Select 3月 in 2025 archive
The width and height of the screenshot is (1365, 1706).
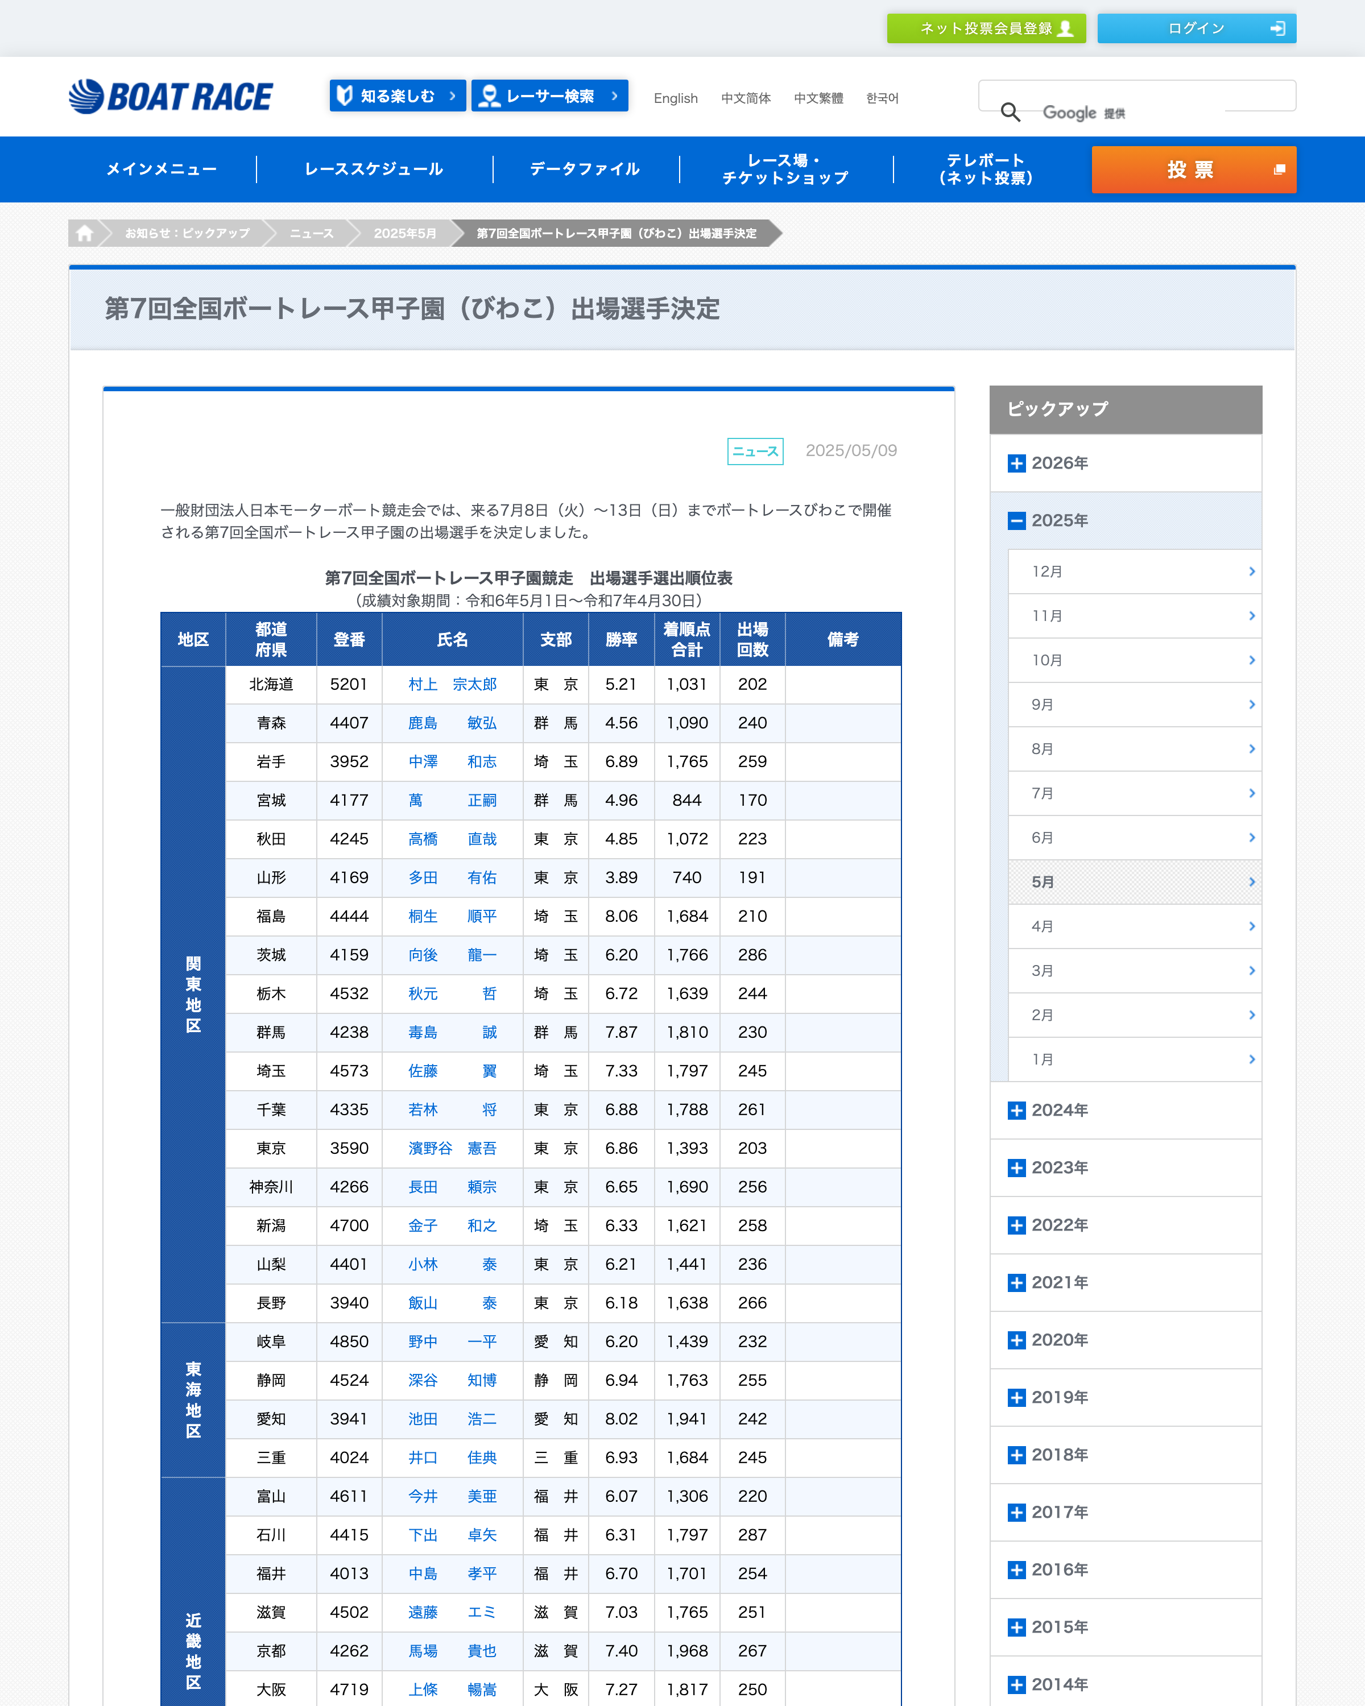point(1135,970)
